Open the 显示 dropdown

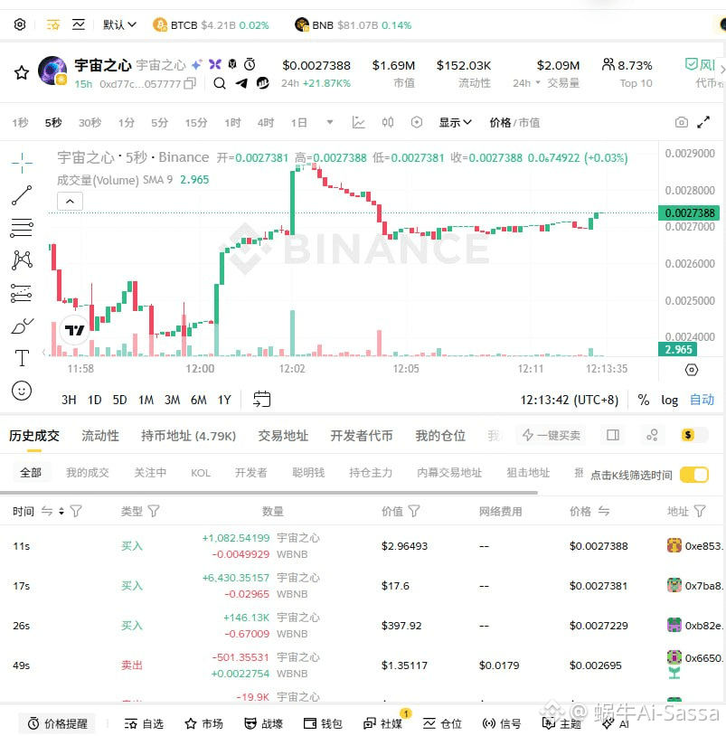point(455,122)
